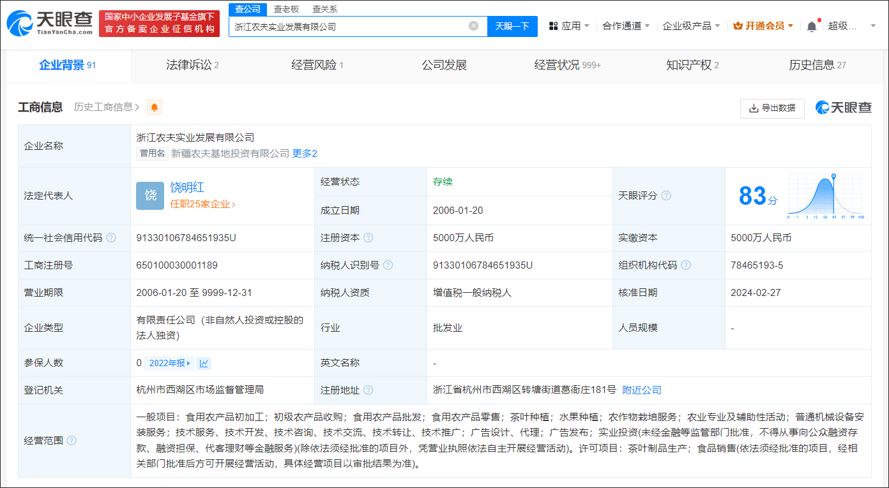
Task: Click help icon next to 天眼评分
Action: tap(666, 196)
